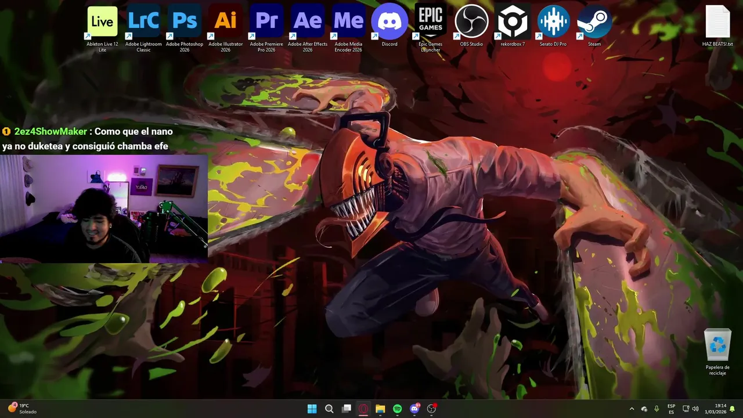Select Epic Games Launcher desktop icon
Image resolution: width=743 pixels, height=418 pixels.
point(431,28)
